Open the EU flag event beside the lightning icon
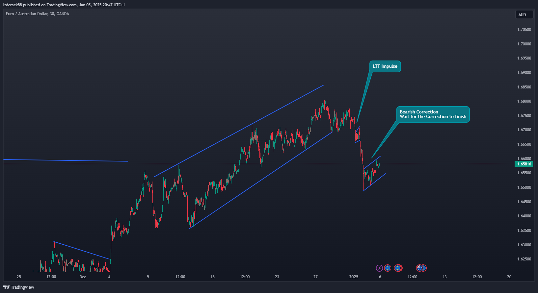The image size is (538, 293). 388,268
